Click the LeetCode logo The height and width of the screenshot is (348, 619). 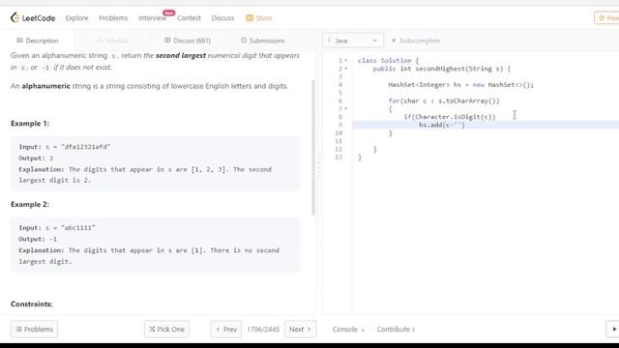[33, 17]
